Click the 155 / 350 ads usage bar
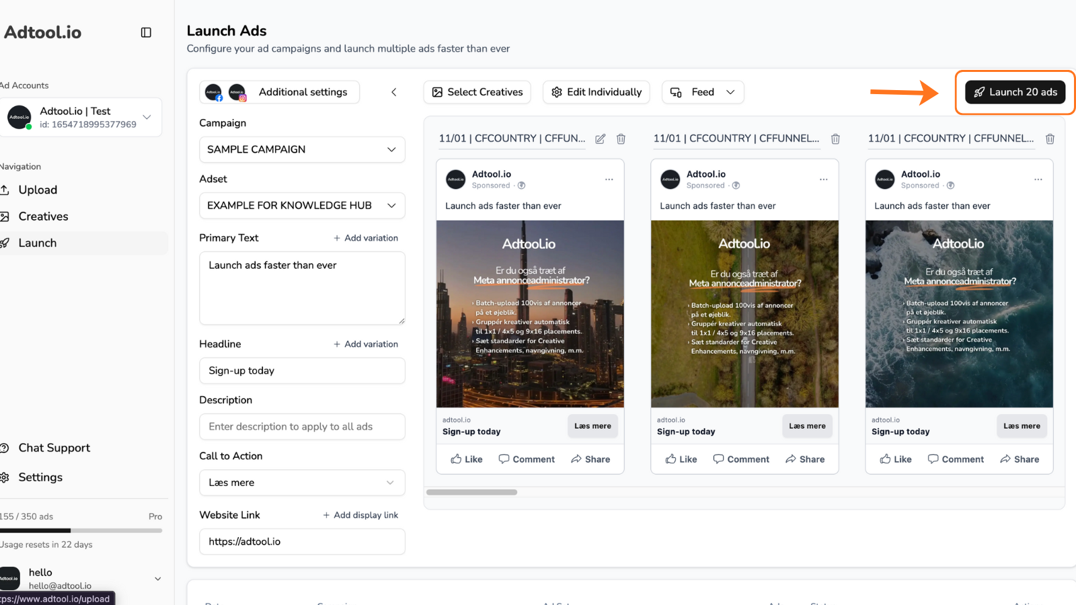The image size is (1076, 605). pyautogui.click(x=81, y=530)
